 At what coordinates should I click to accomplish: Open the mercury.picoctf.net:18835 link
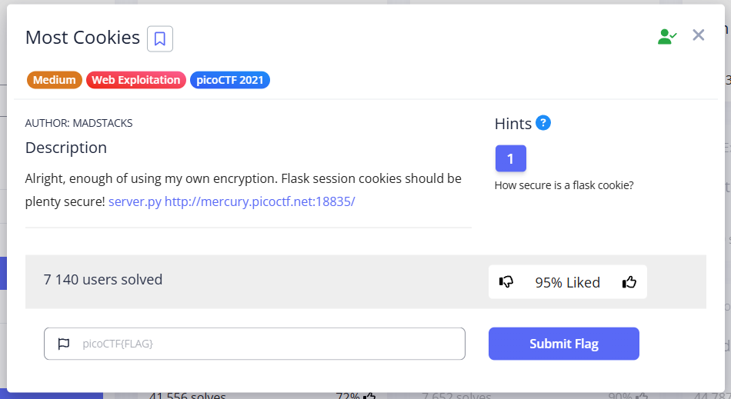tap(260, 201)
